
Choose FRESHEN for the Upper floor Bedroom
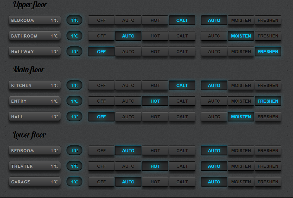pyautogui.click(x=268, y=20)
